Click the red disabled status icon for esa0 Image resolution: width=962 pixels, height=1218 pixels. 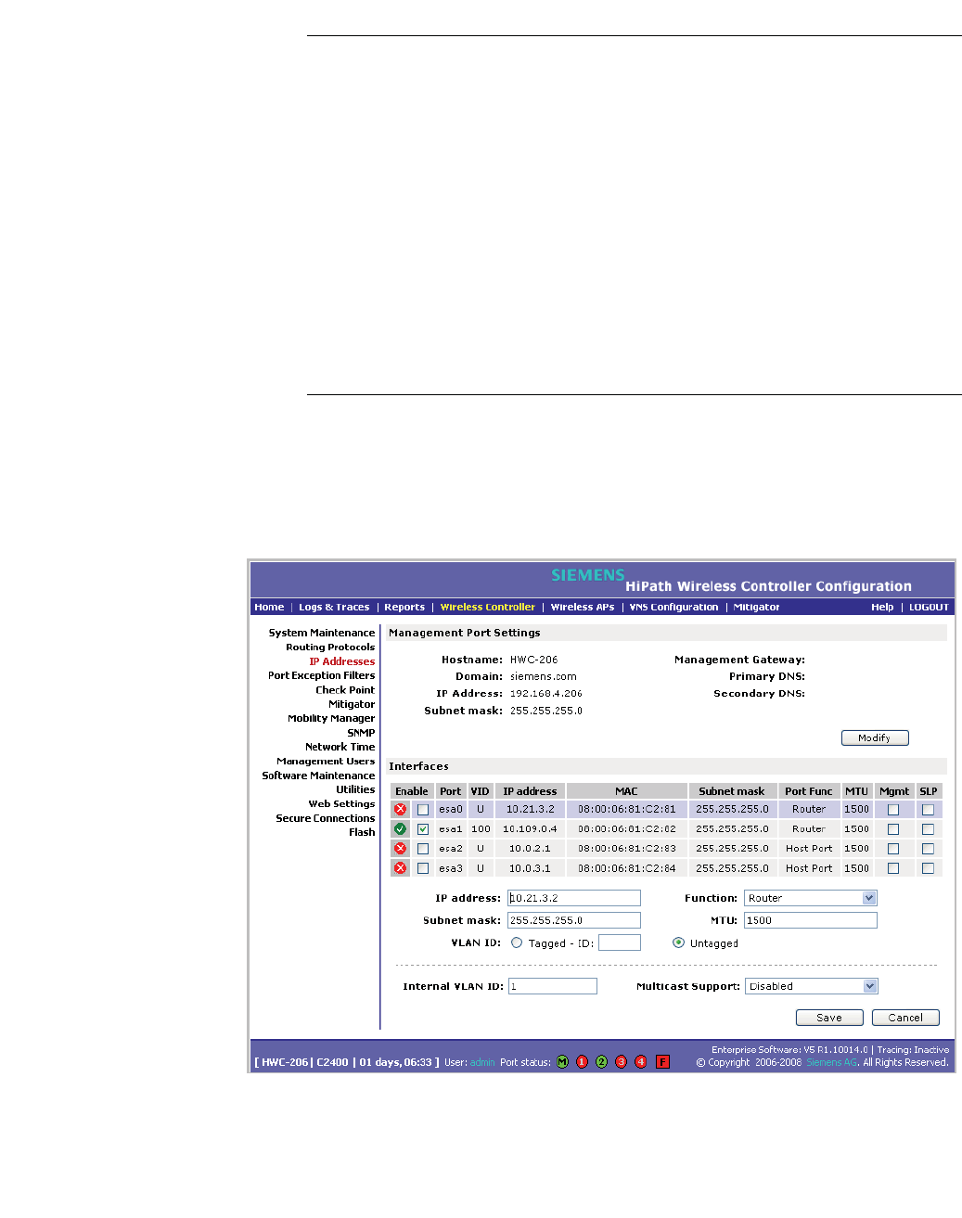(400, 809)
